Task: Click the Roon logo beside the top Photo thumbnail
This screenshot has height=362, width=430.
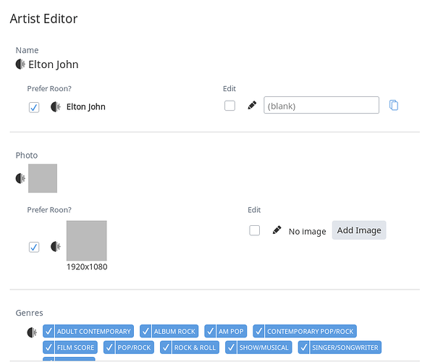Action: point(20,178)
